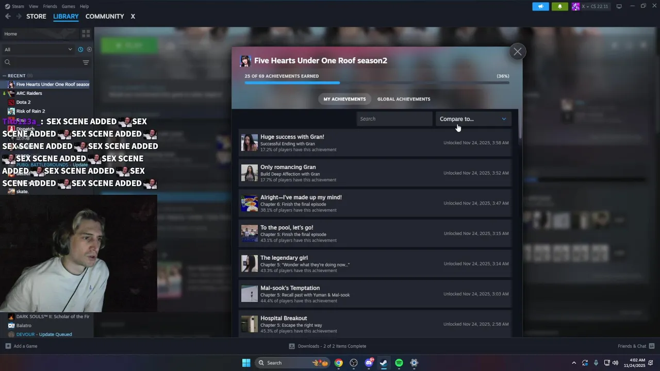
Task: Switch to the COMMUNITY tab
Action: coord(105,16)
